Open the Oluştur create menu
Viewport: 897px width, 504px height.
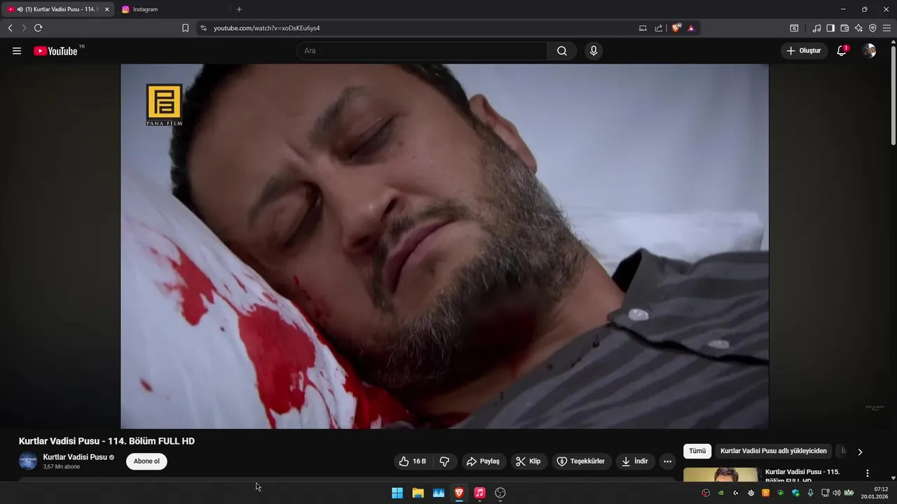coord(803,51)
